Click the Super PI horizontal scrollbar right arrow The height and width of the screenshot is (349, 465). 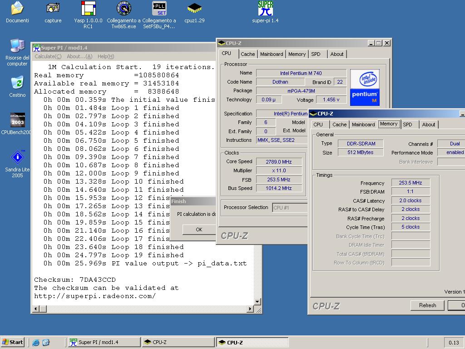[250, 309]
